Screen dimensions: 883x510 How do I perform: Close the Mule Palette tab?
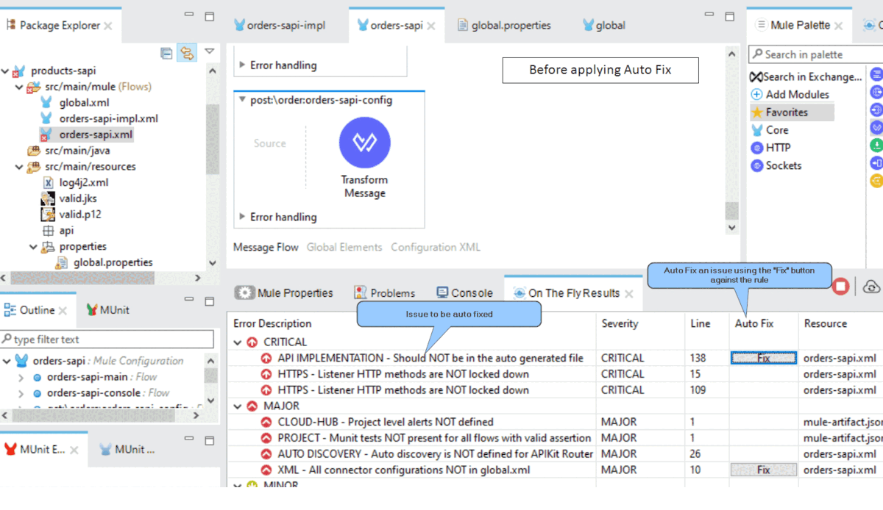tap(838, 26)
